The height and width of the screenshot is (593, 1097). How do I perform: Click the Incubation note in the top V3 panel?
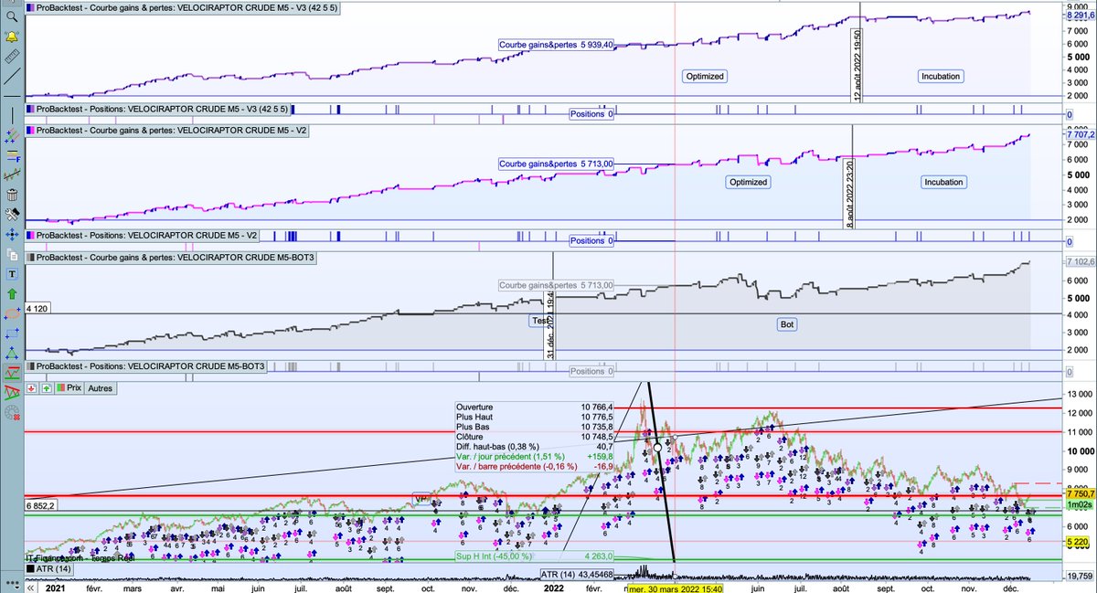pyautogui.click(x=940, y=77)
